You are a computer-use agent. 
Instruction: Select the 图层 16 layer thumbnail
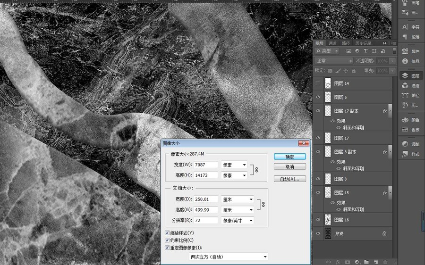[328, 220]
